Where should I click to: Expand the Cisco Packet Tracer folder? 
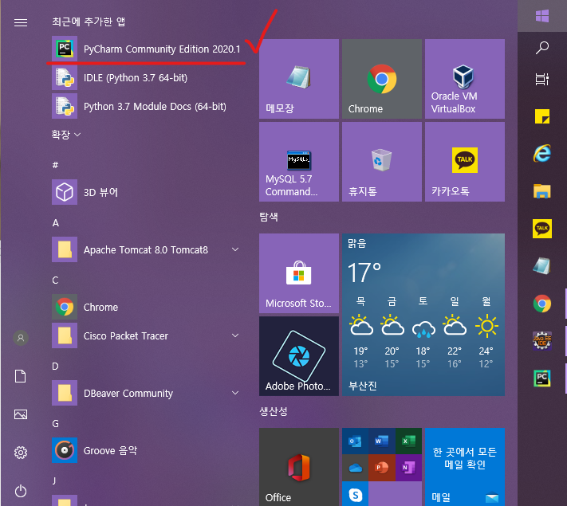pyautogui.click(x=147, y=335)
